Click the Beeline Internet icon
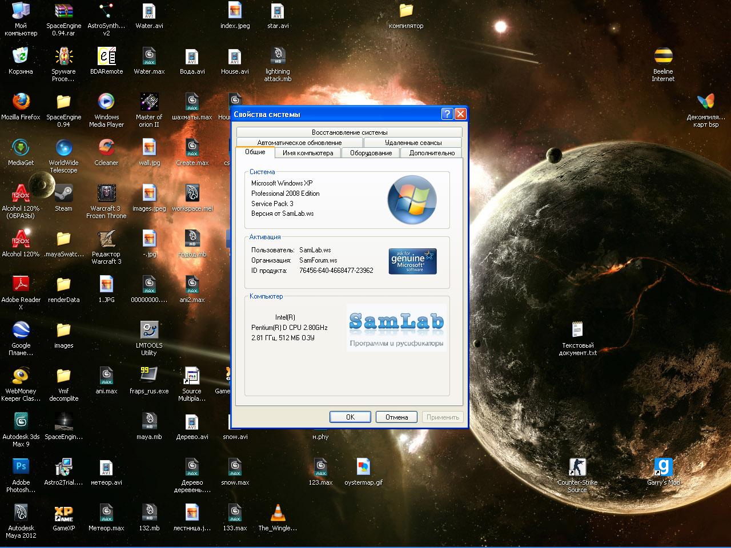Viewport: 731px width, 548px height. (663, 56)
